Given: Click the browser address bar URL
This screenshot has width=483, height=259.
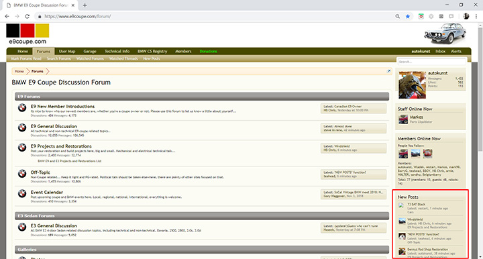Looking at the screenshot, I should pyautogui.click(x=78, y=16).
